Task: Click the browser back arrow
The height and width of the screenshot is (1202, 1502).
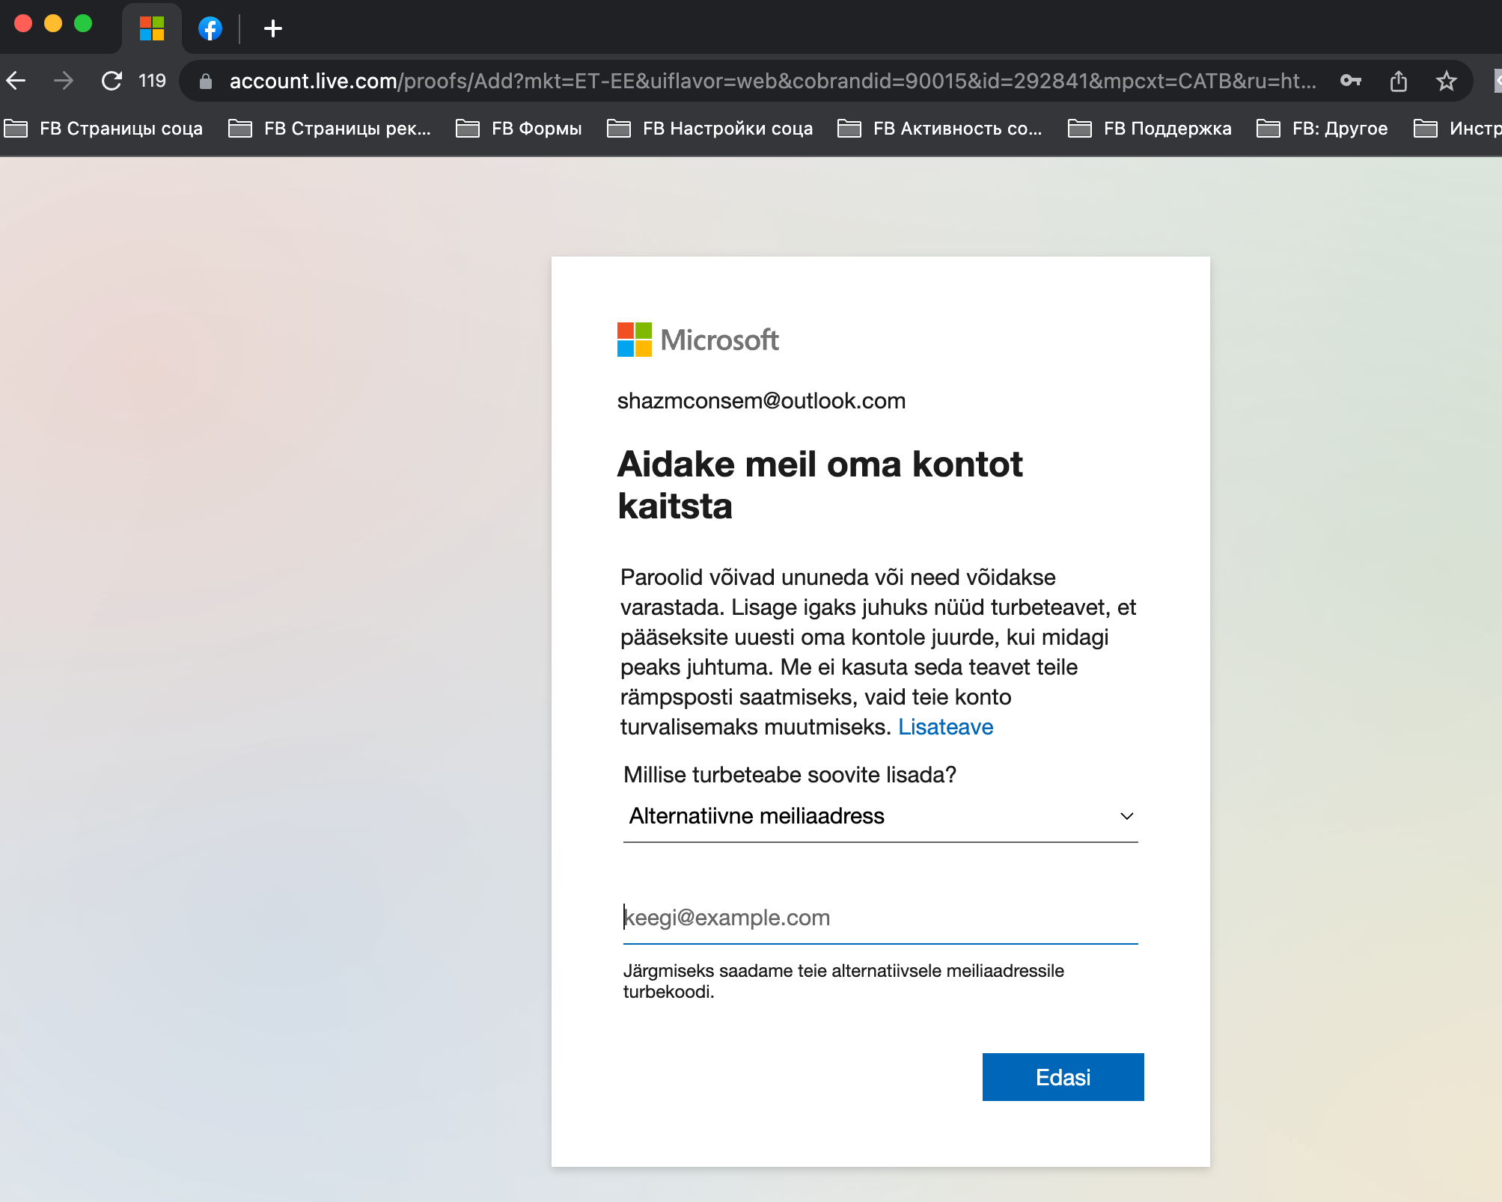Action: point(16,81)
